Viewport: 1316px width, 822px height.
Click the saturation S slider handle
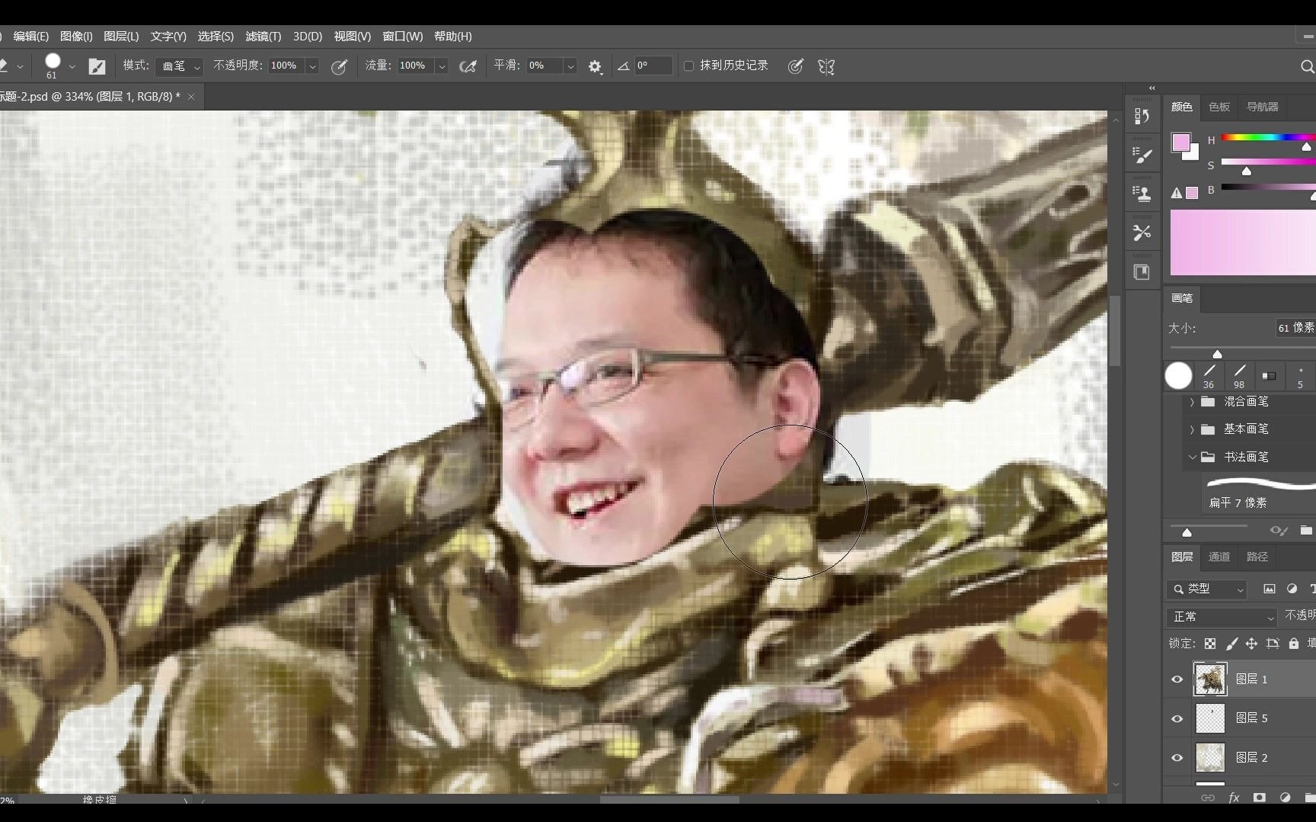click(1247, 170)
